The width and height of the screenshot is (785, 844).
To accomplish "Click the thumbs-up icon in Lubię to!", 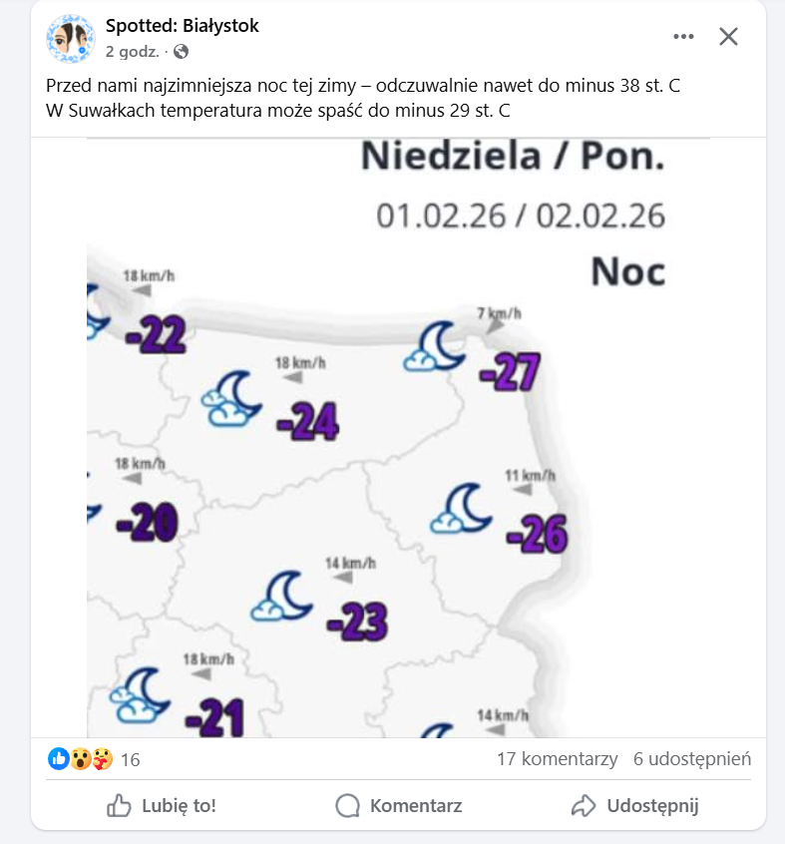I will coord(120,805).
